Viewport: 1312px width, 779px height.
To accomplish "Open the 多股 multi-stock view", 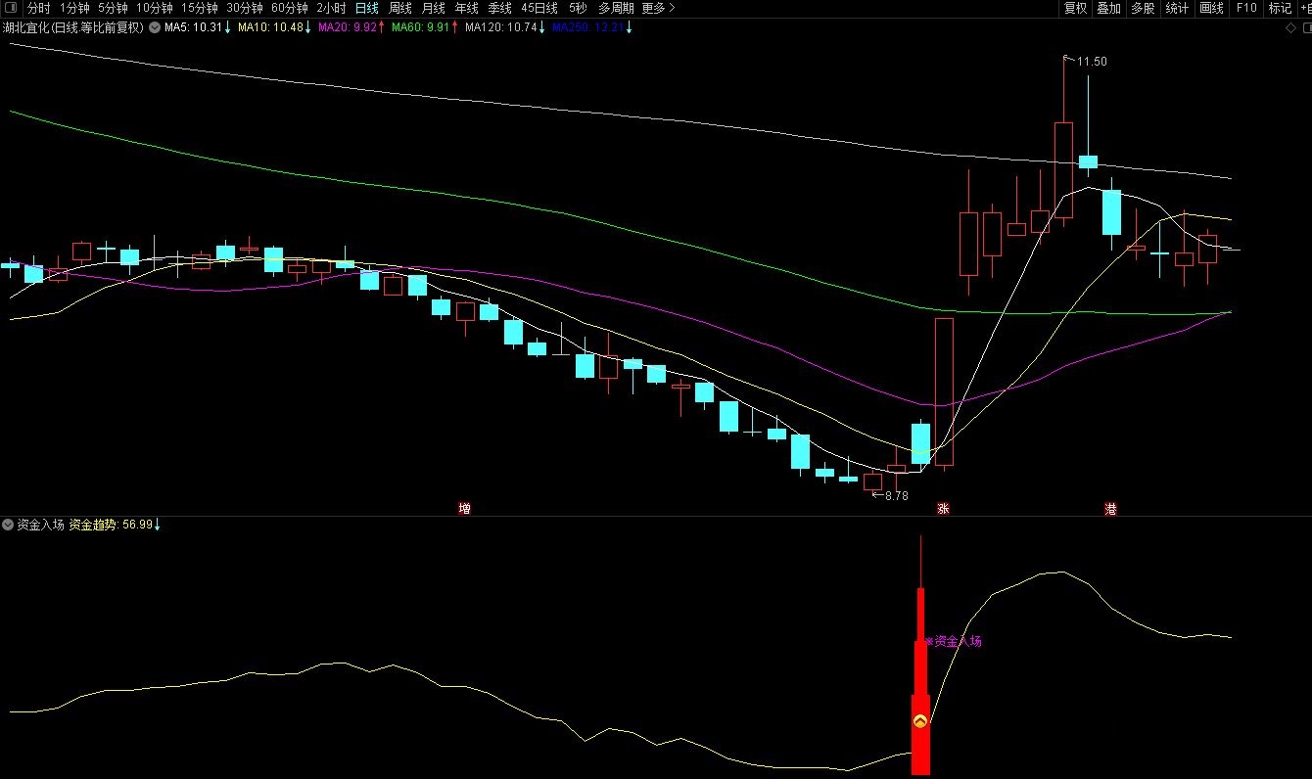I will (x=1142, y=8).
